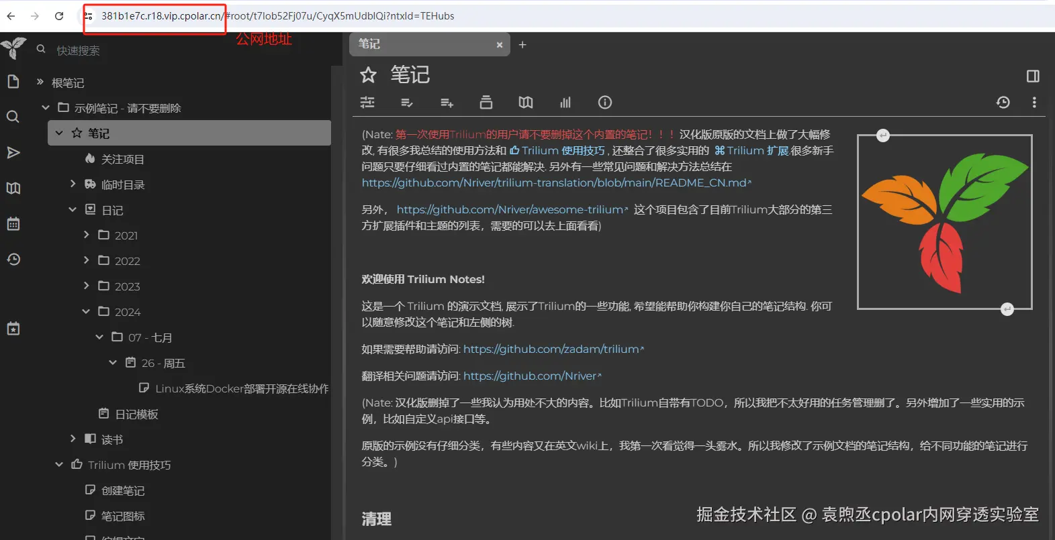Create a new note via the launcher icon

coord(13,82)
